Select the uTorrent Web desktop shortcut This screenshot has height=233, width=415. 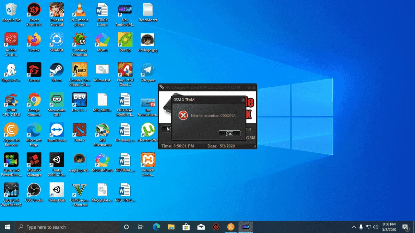point(148,133)
